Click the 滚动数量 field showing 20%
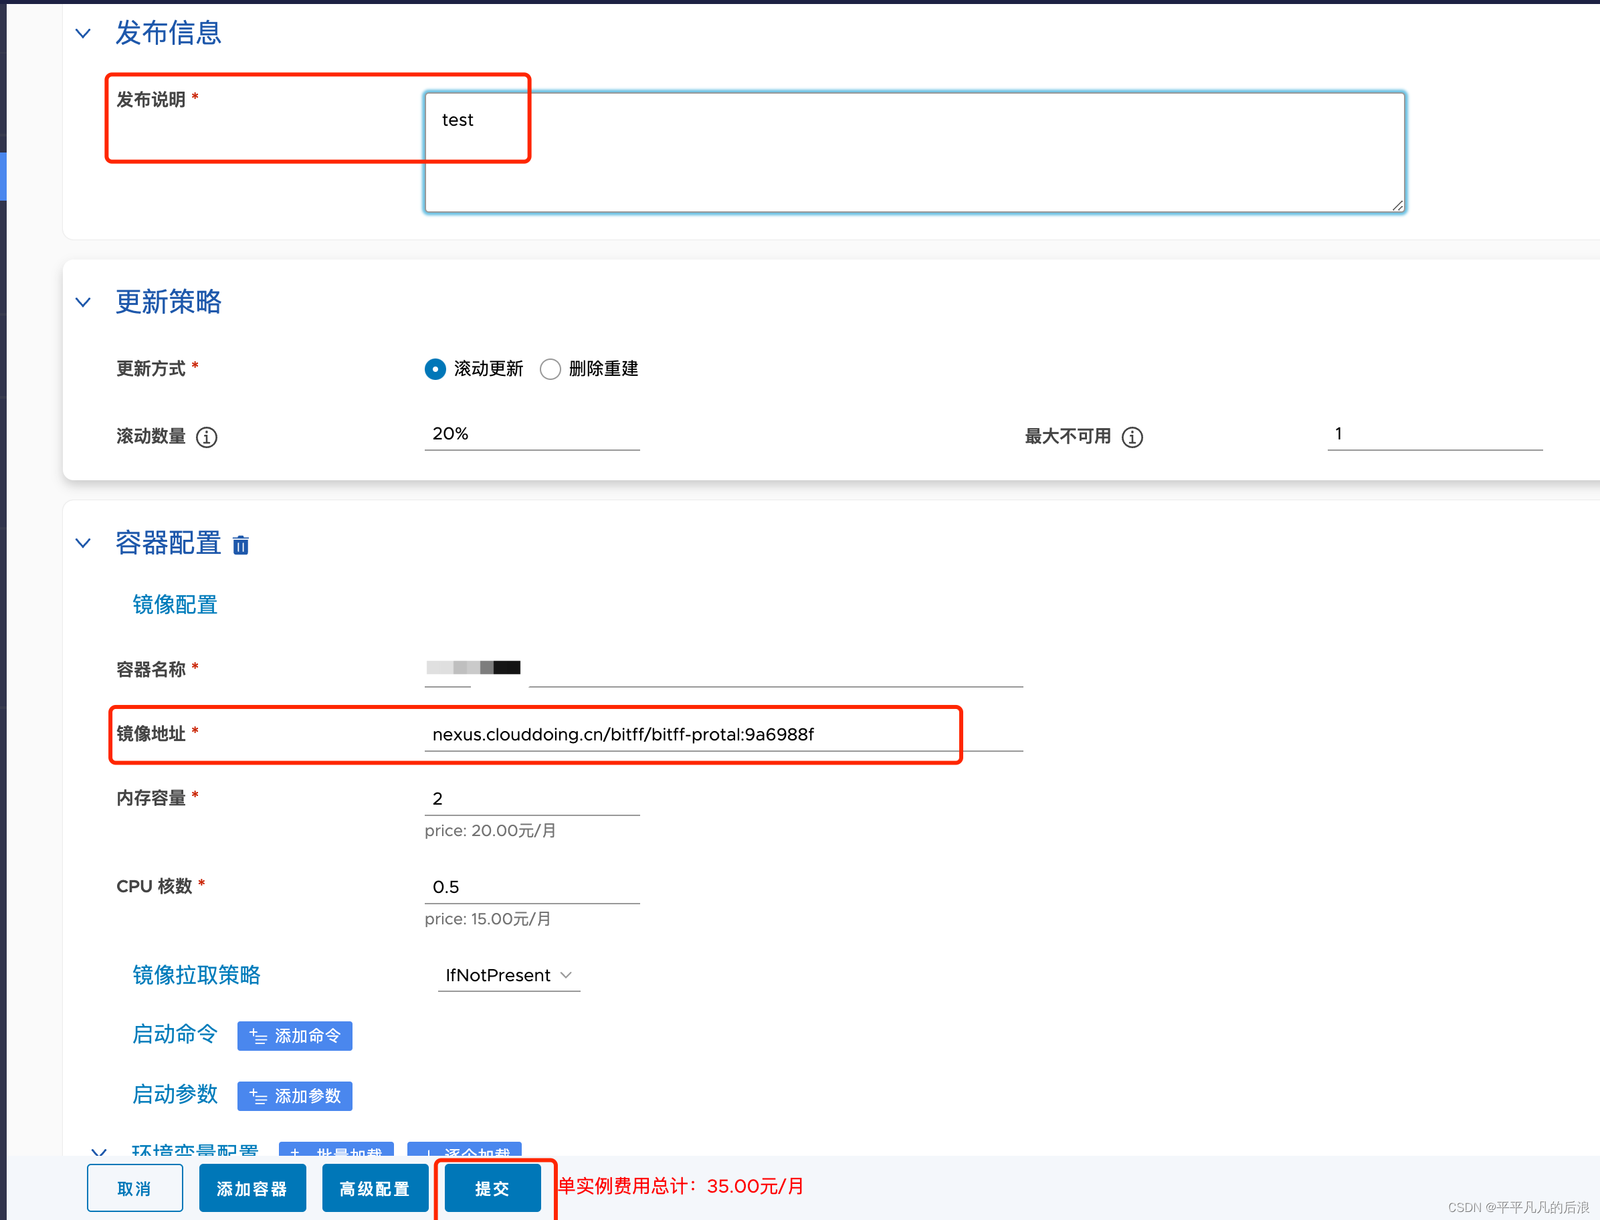This screenshot has height=1220, width=1600. tap(532, 434)
